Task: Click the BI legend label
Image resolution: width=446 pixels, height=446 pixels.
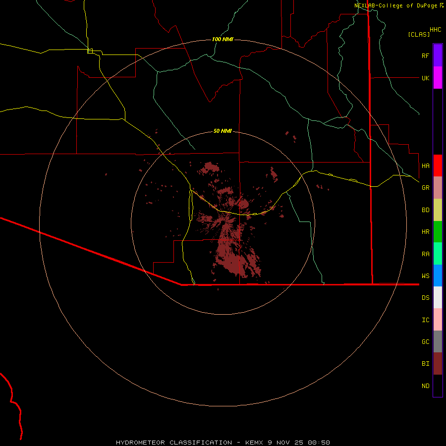Action: click(425, 364)
